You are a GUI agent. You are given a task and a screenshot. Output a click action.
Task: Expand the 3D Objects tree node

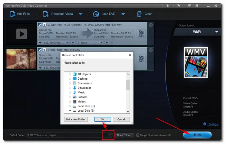(x=70, y=74)
